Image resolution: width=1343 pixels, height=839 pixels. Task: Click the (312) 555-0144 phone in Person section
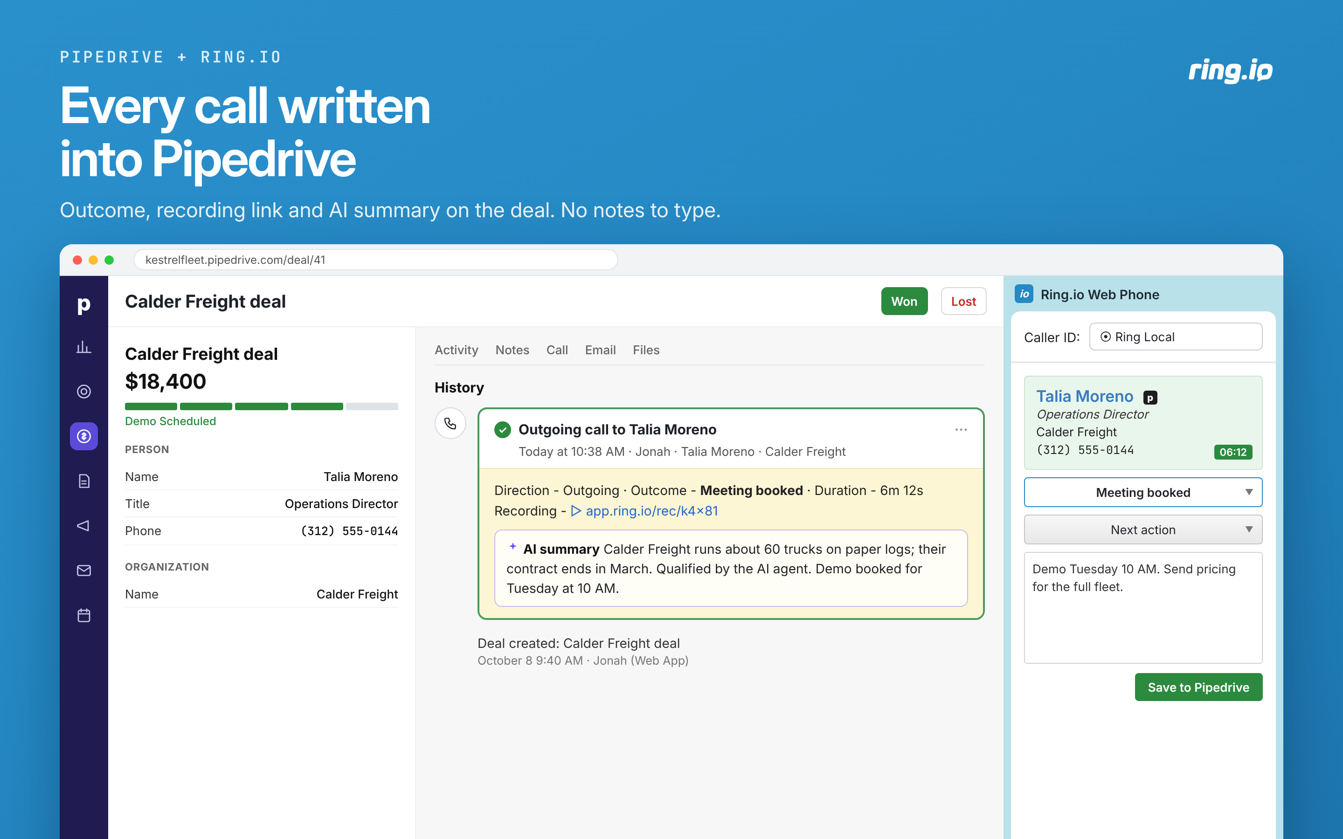click(x=349, y=531)
